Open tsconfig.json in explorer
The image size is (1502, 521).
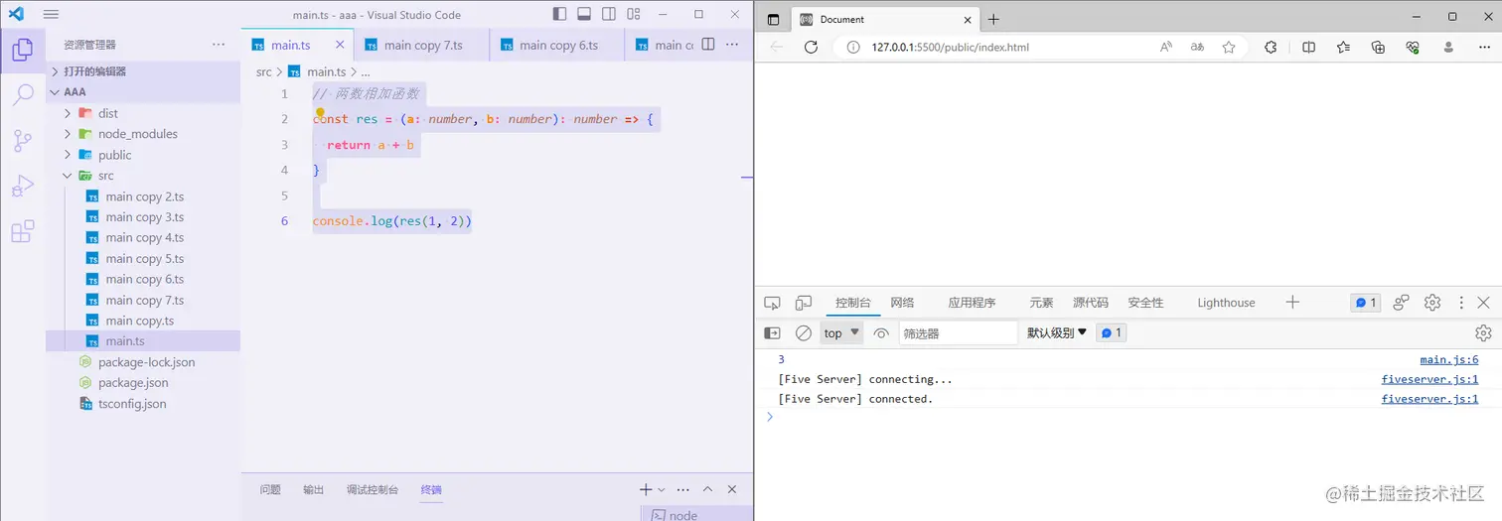pyautogui.click(x=143, y=404)
